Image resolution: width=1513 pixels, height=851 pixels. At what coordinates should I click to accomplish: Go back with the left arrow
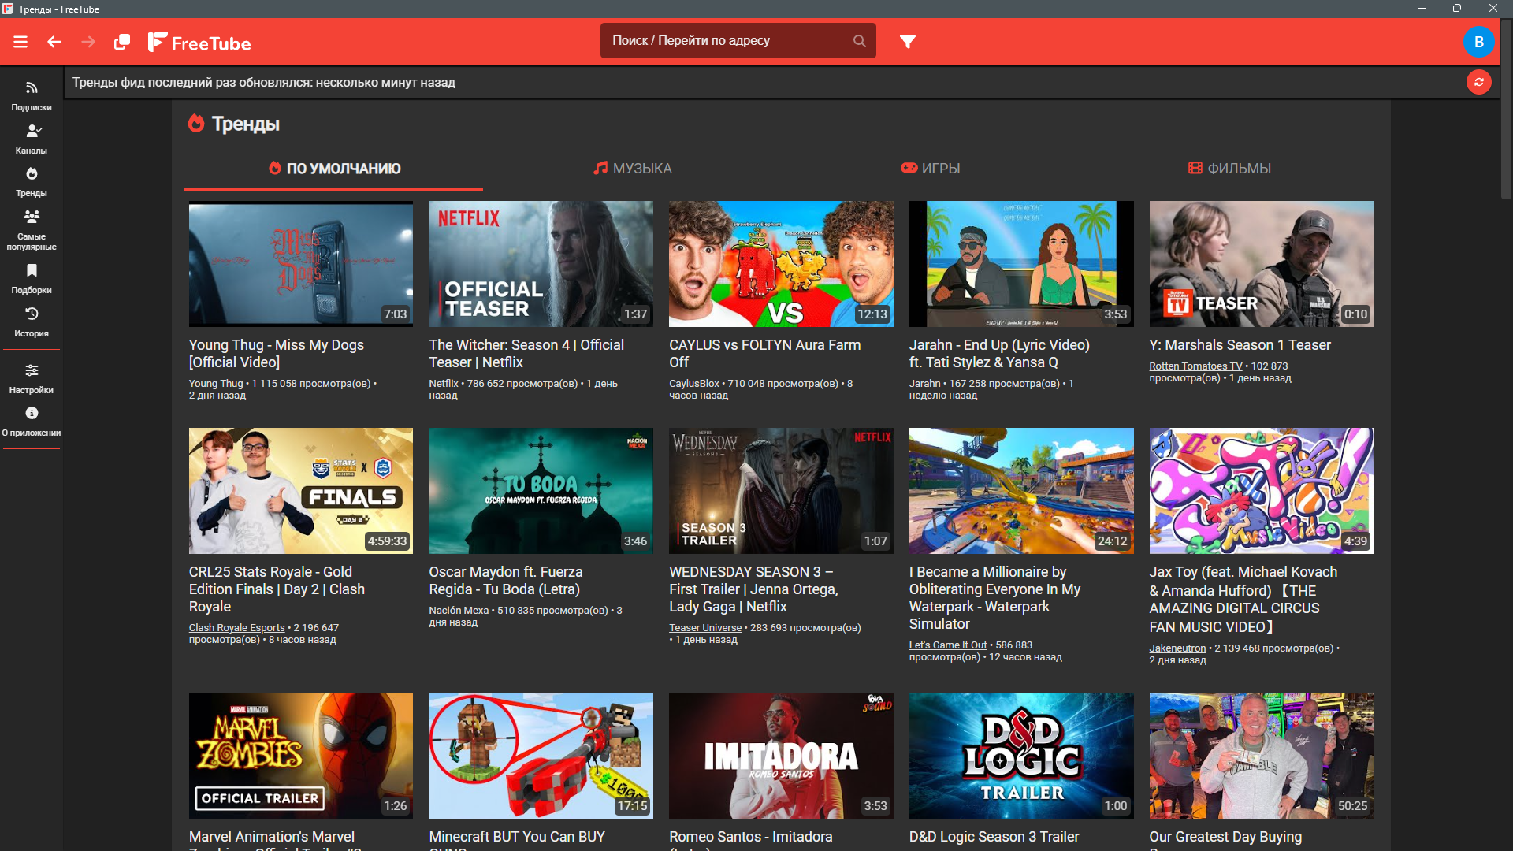pyautogui.click(x=54, y=42)
